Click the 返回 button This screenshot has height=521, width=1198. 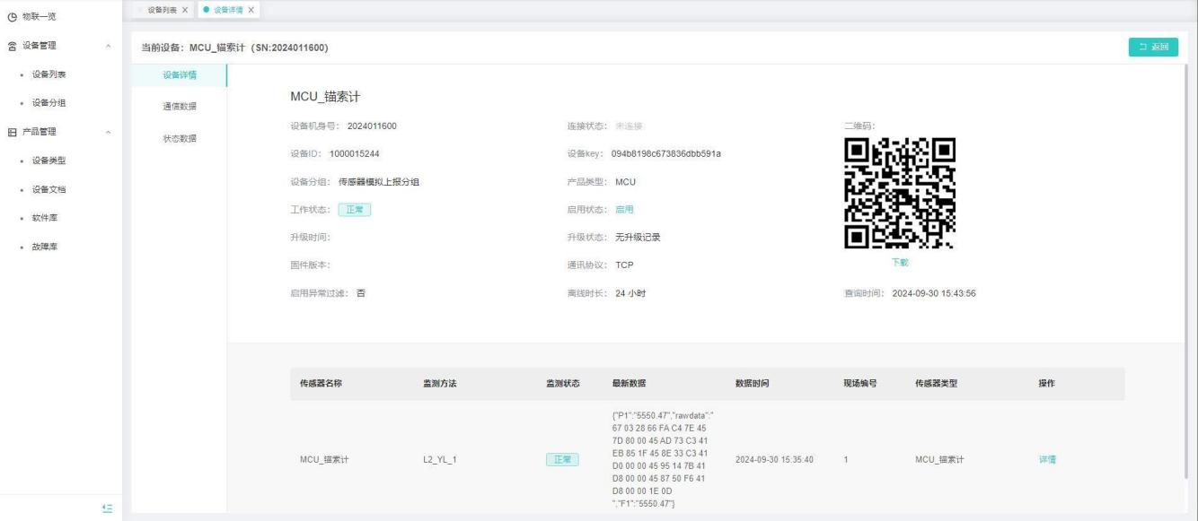pos(1152,48)
